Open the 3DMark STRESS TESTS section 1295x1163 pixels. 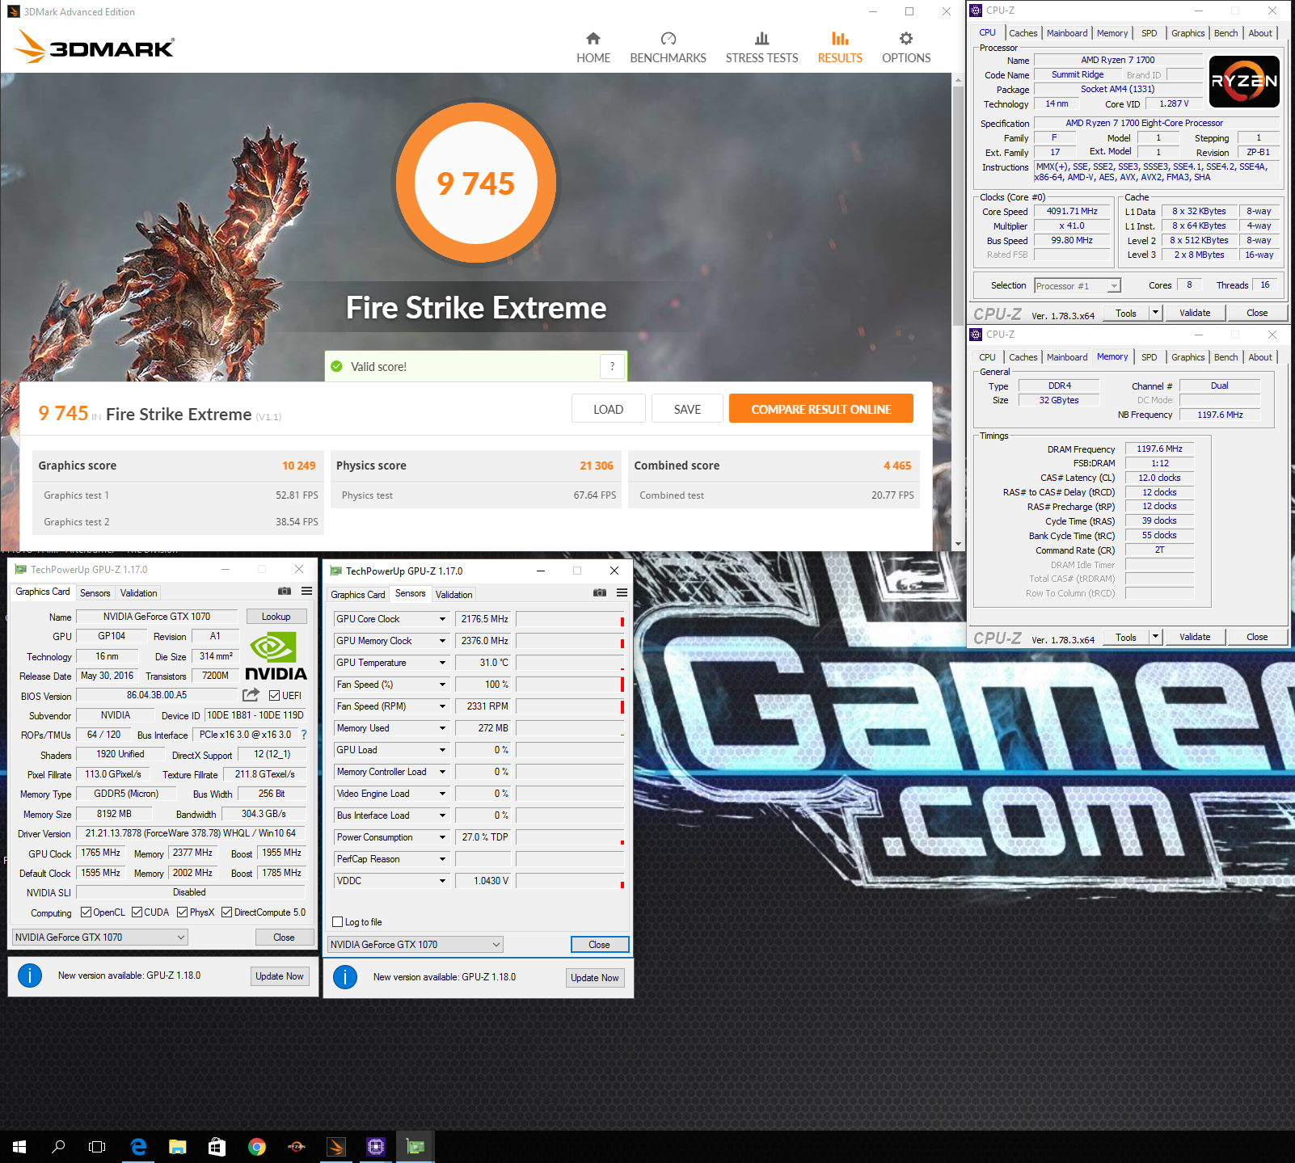761,48
